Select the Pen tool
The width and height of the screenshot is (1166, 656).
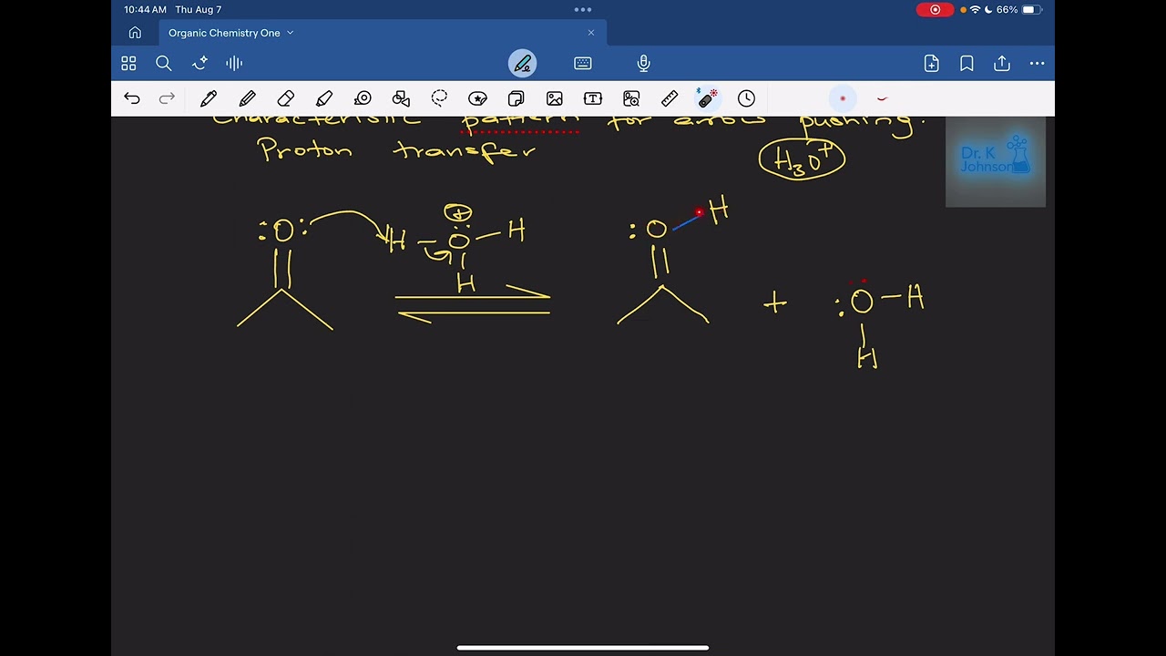(x=209, y=98)
